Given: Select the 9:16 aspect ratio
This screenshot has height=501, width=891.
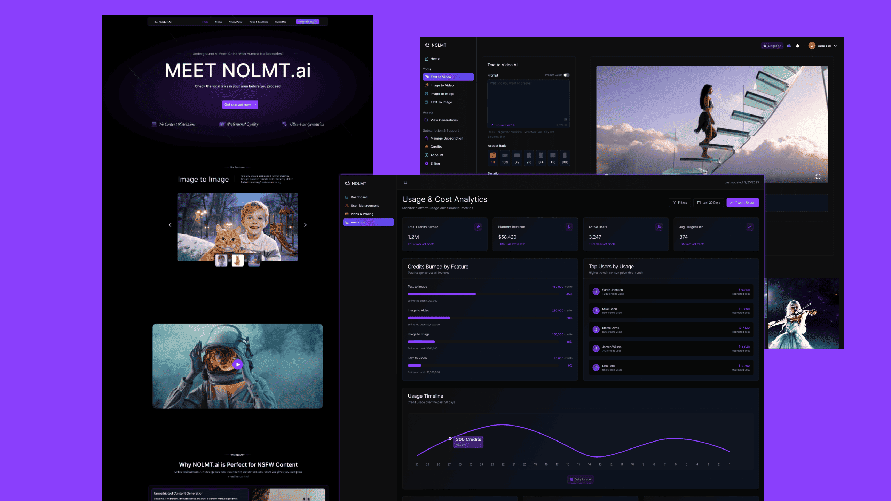Looking at the screenshot, I should (565, 158).
